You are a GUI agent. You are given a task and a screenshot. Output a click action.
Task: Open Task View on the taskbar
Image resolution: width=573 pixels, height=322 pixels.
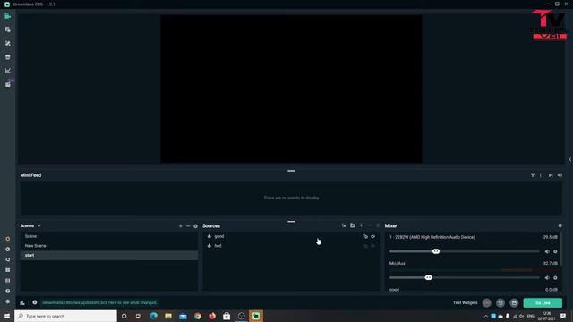[x=139, y=316]
